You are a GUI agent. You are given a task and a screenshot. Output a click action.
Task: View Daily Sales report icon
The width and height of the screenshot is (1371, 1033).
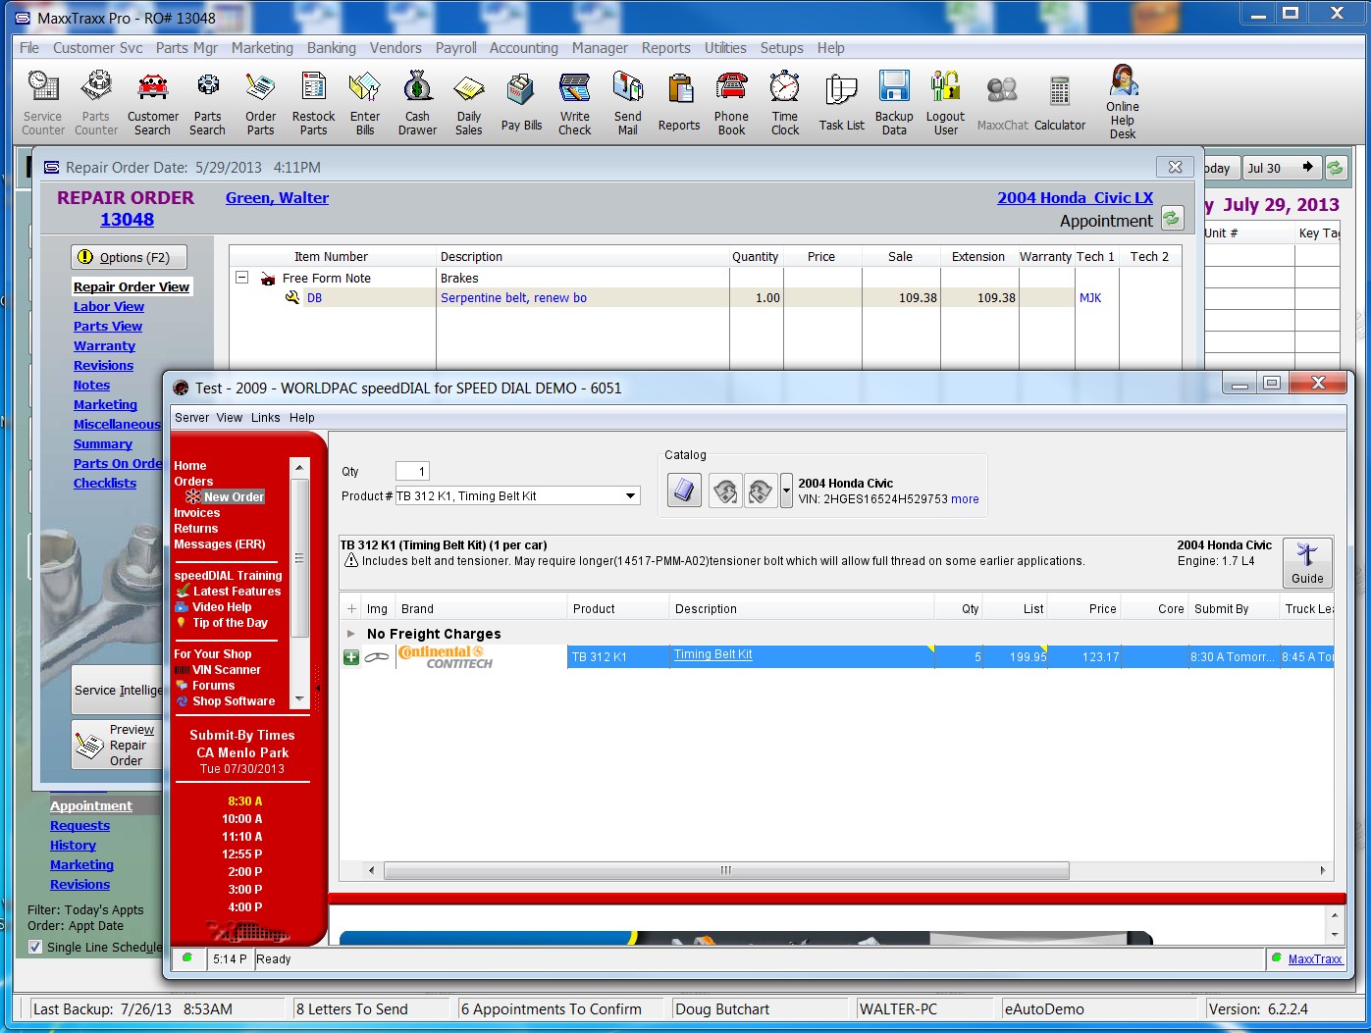[469, 103]
